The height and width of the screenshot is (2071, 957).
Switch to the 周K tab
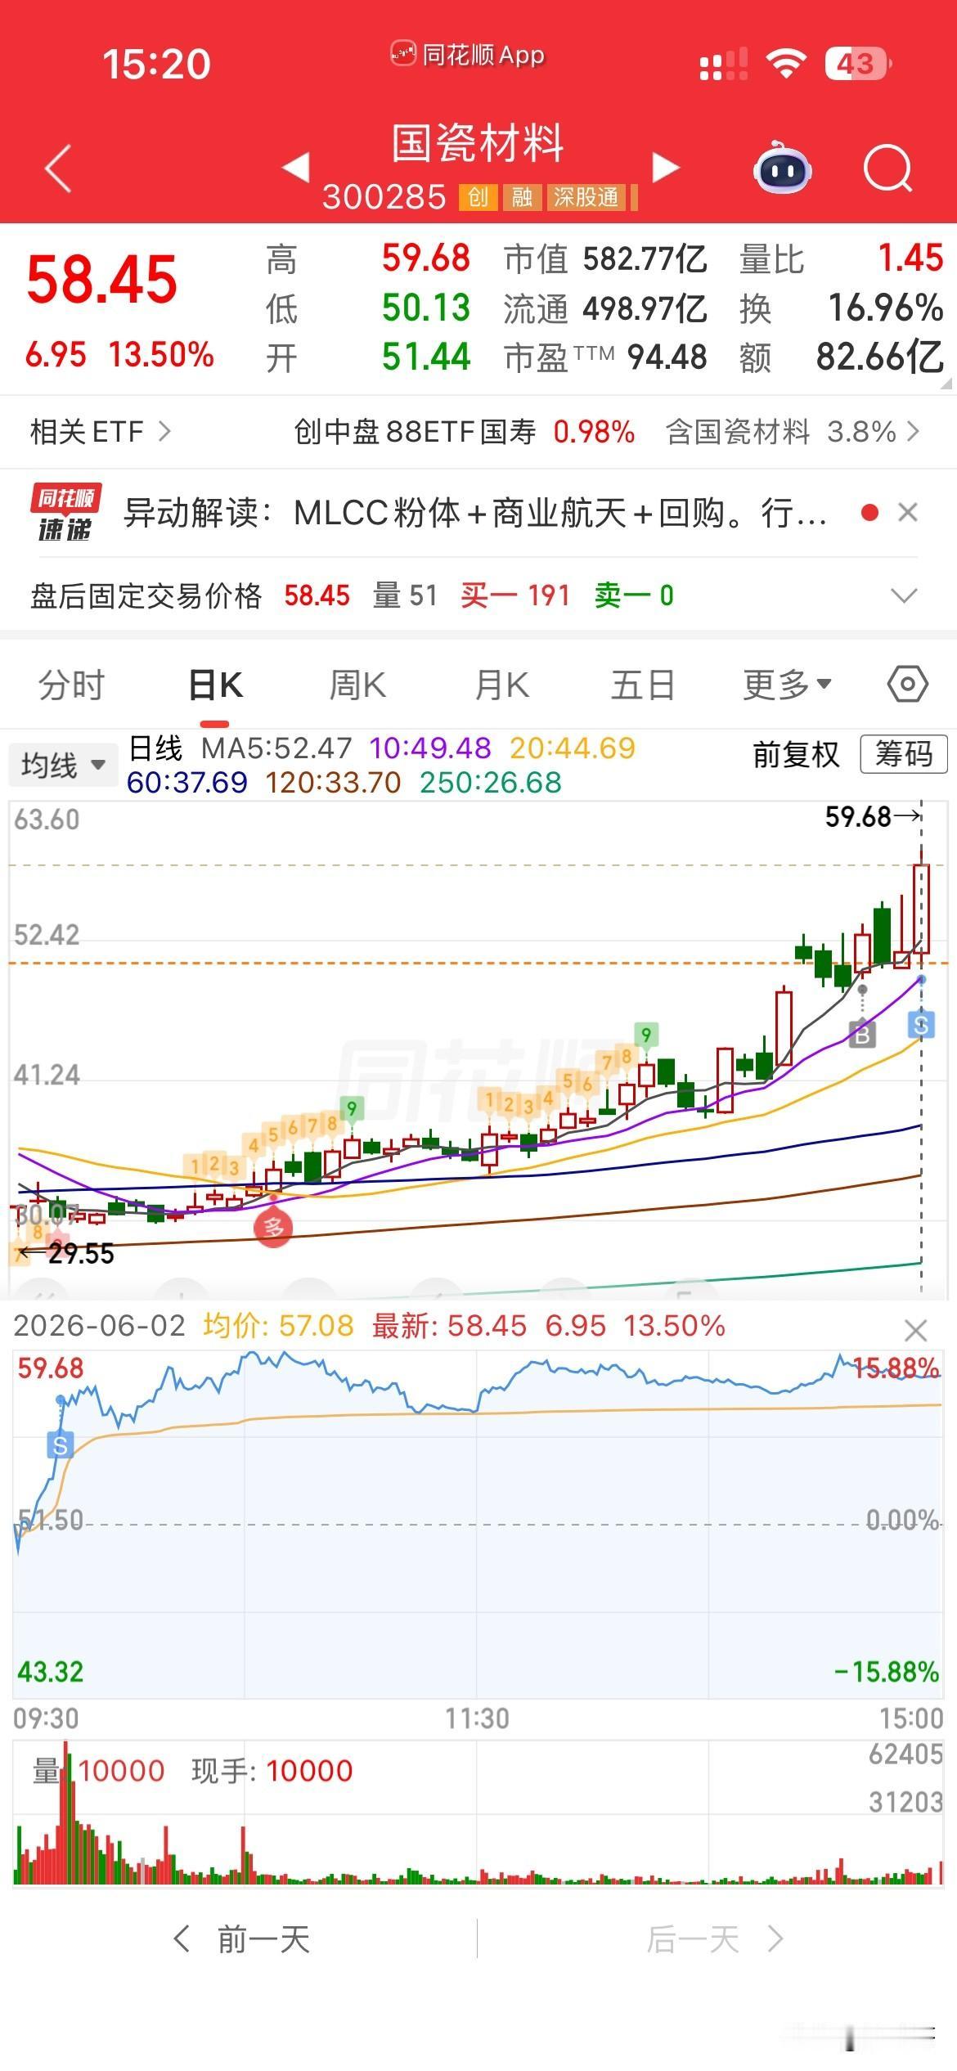[357, 685]
